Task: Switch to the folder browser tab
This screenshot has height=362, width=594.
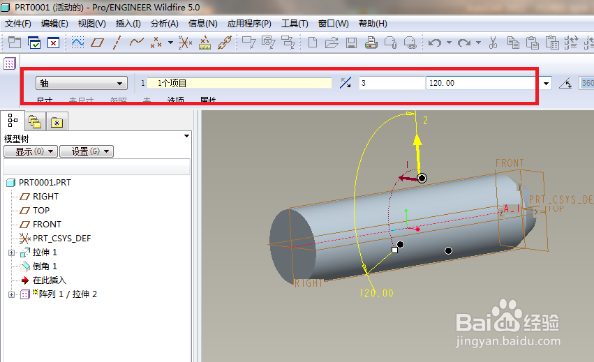Action: click(x=35, y=122)
